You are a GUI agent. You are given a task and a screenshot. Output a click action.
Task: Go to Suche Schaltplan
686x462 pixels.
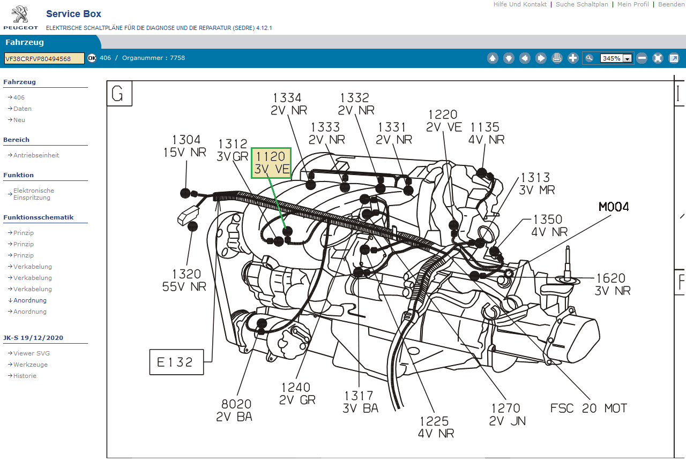tap(581, 4)
